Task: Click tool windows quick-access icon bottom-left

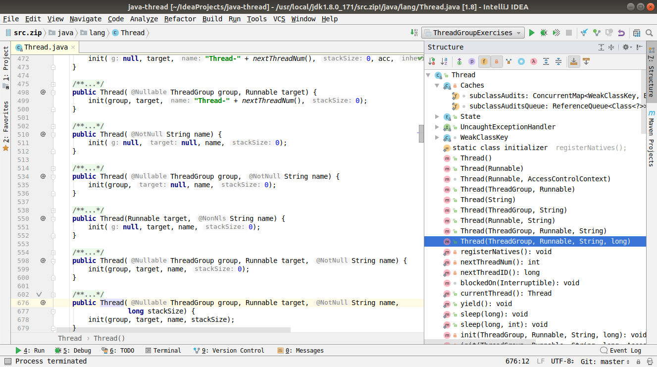Action: pyautogui.click(x=7, y=361)
